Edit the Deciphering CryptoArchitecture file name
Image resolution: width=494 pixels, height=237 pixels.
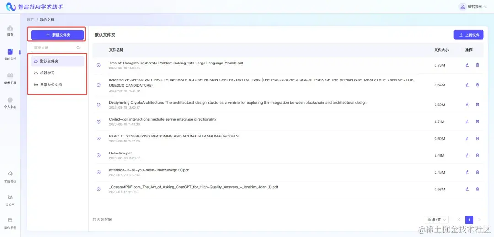coord(467,105)
